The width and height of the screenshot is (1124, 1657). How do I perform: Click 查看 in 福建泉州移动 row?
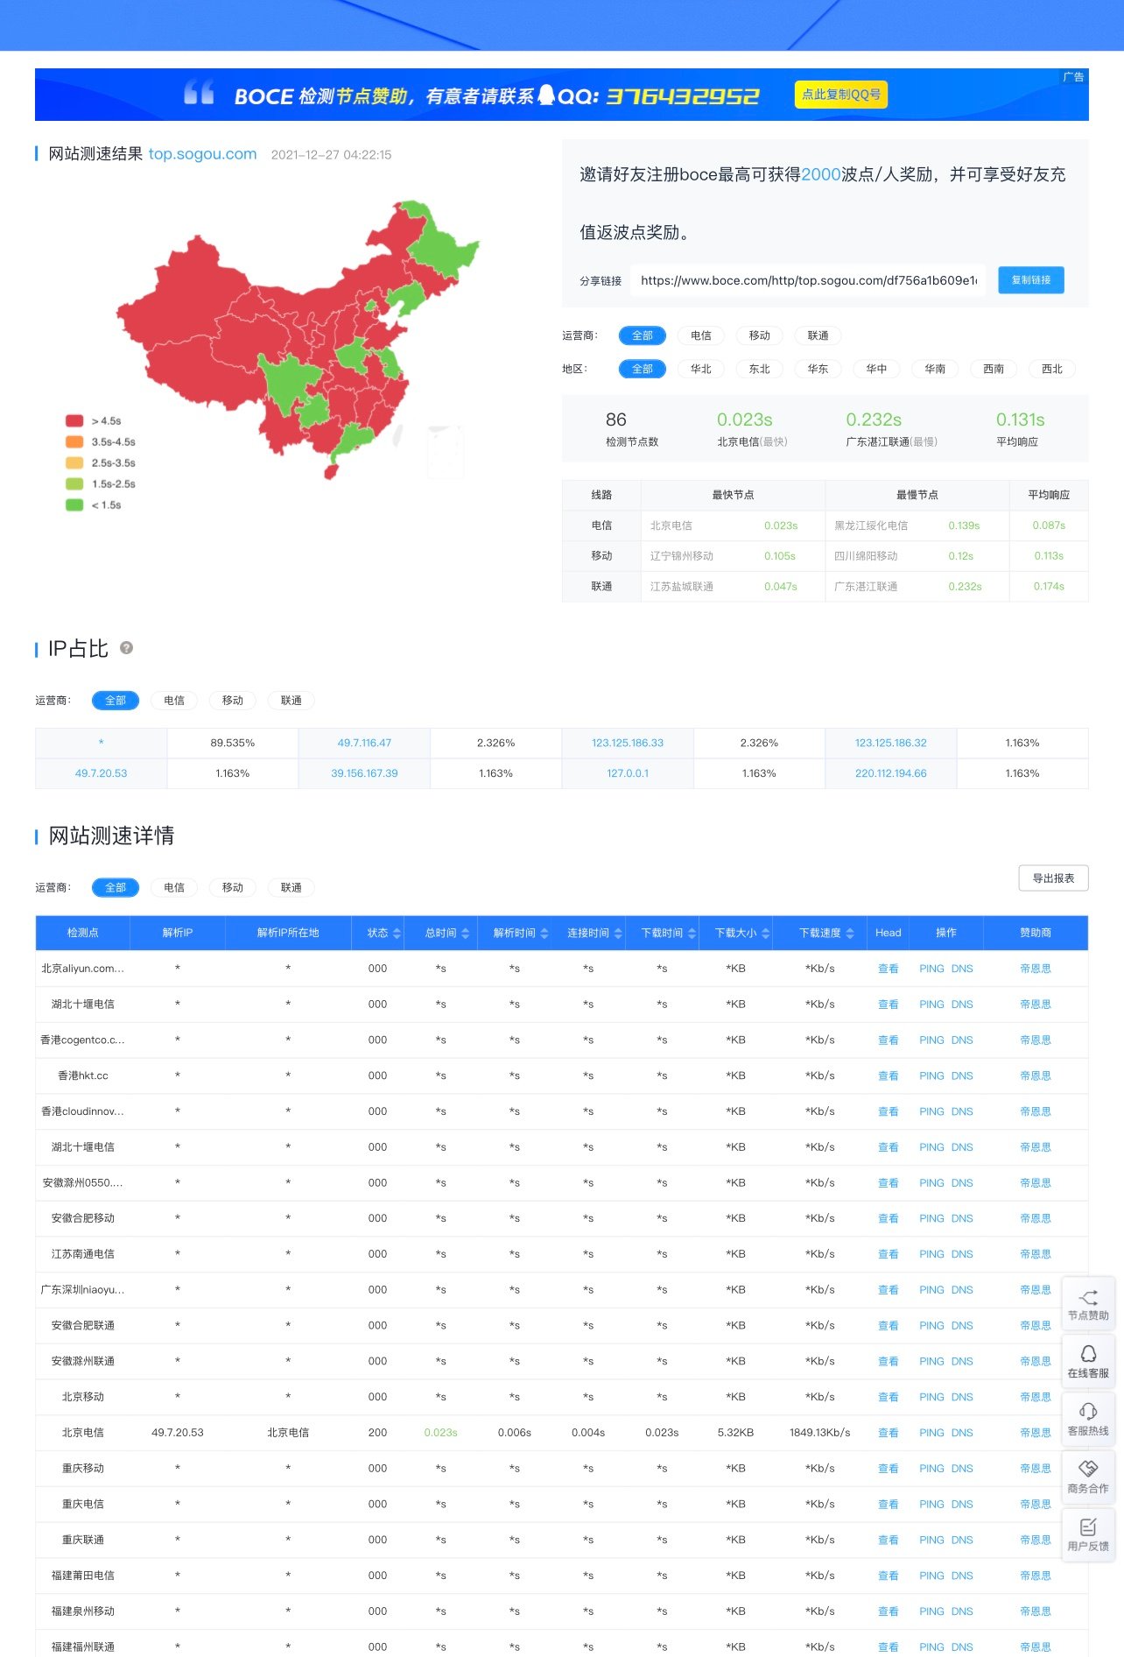pos(889,1611)
